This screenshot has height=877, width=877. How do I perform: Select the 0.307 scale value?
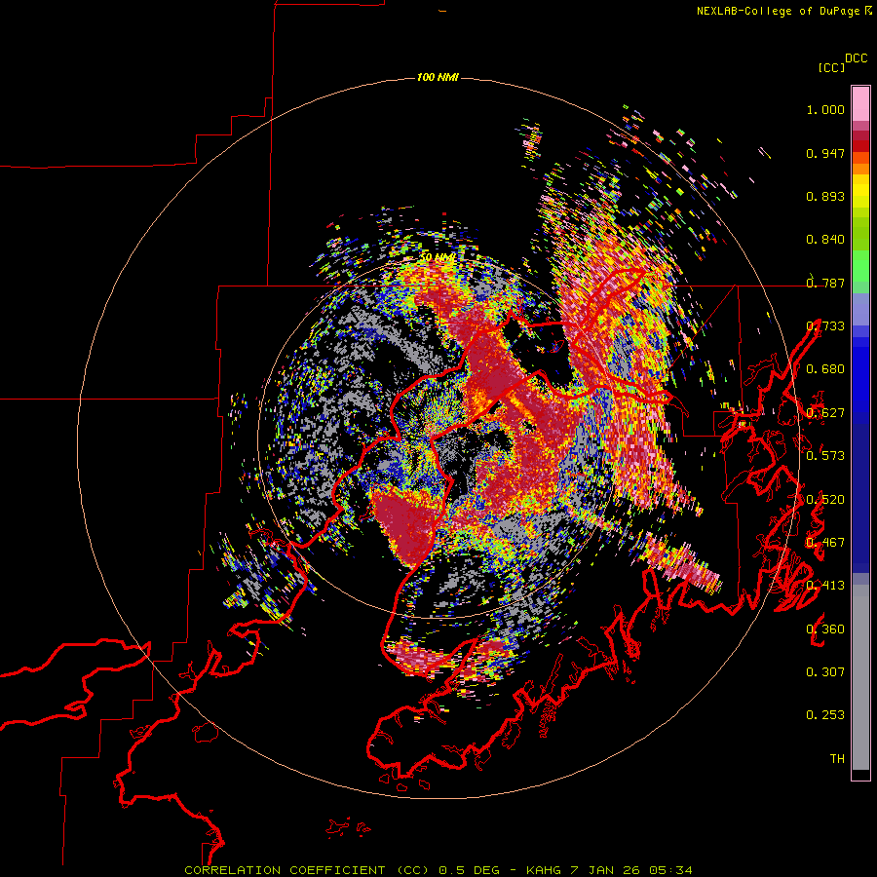(x=825, y=672)
